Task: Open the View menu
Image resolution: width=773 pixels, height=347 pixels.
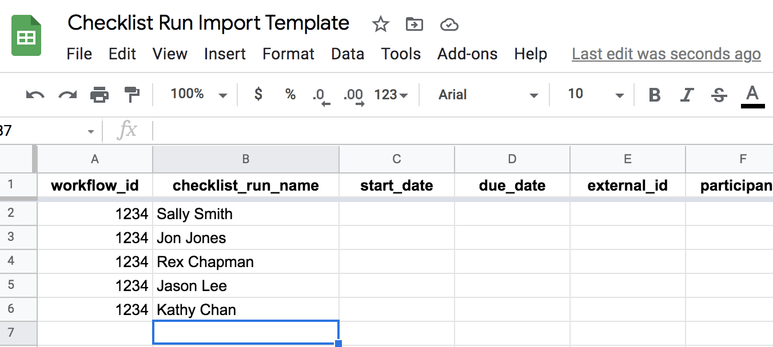Action: 170,54
